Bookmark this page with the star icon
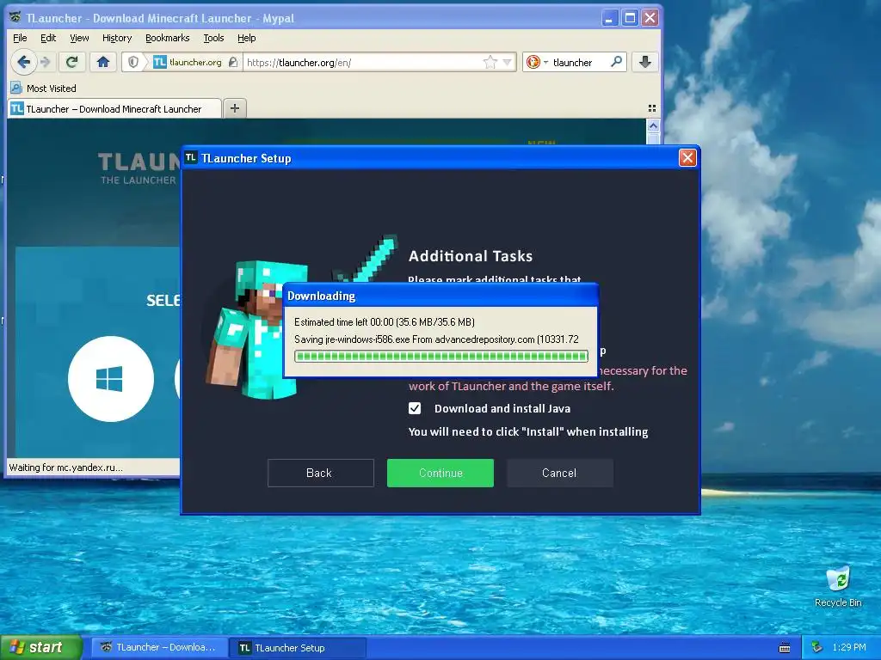The width and height of the screenshot is (881, 660). tap(490, 62)
